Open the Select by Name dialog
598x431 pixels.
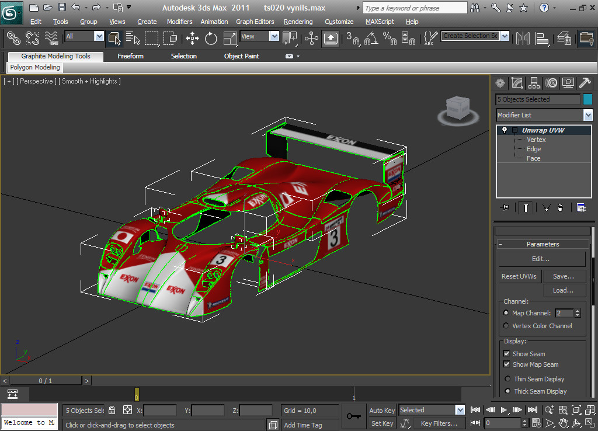pyautogui.click(x=133, y=38)
